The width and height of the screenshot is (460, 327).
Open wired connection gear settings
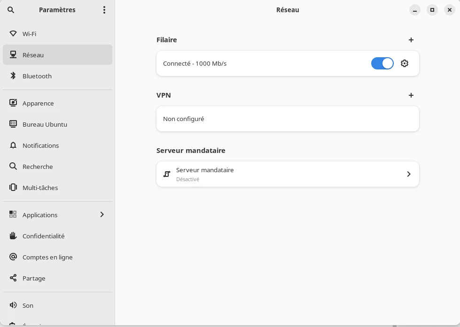click(405, 63)
